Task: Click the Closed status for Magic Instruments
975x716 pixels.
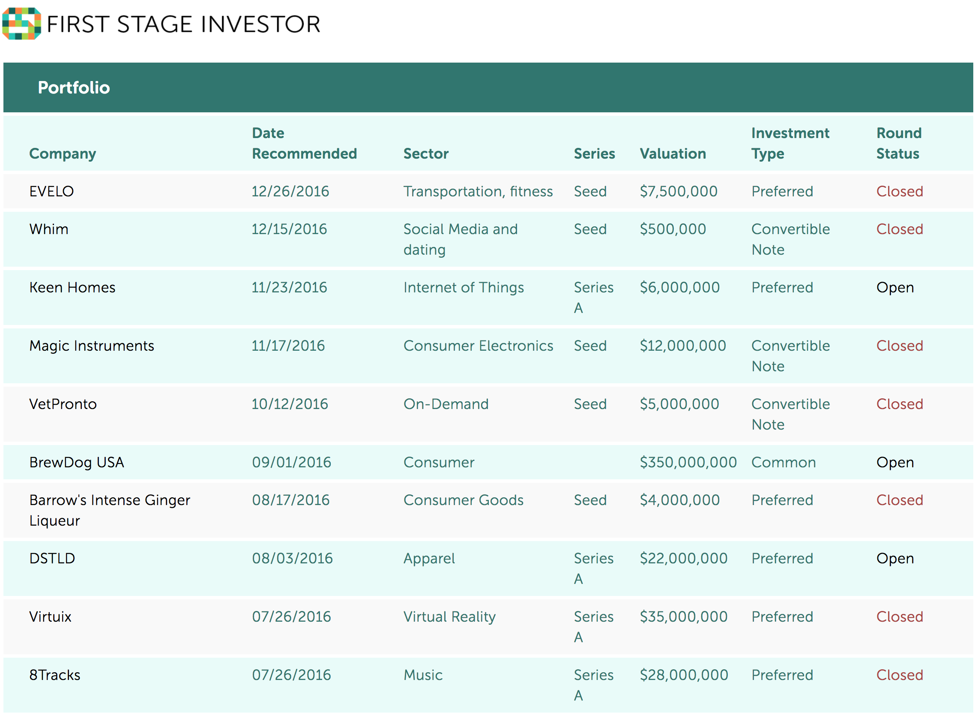Action: pyautogui.click(x=900, y=346)
